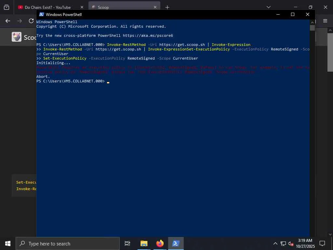Go back in Firefox
The height and width of the screenshot is (250, 333).
pos(8,21)
